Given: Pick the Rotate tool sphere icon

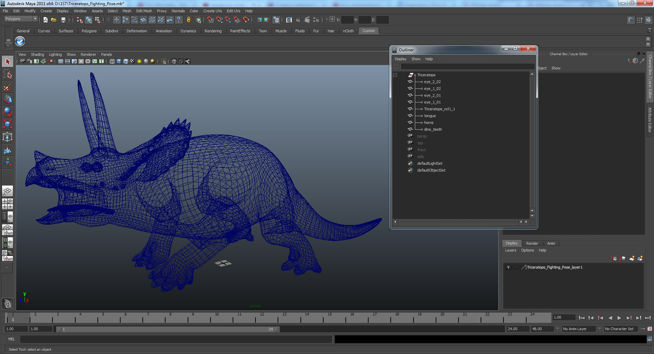Looking at the screenshot, I should 7,112.
